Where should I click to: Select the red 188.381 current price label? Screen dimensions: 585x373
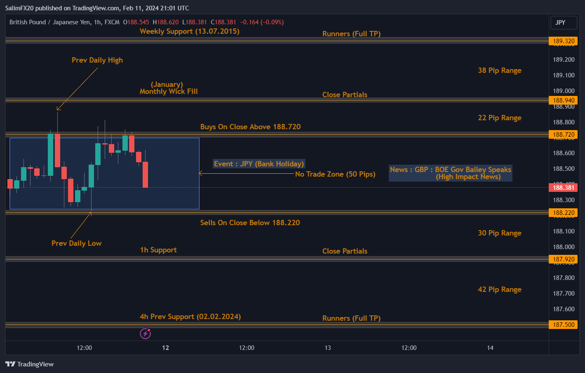[563, 188]
